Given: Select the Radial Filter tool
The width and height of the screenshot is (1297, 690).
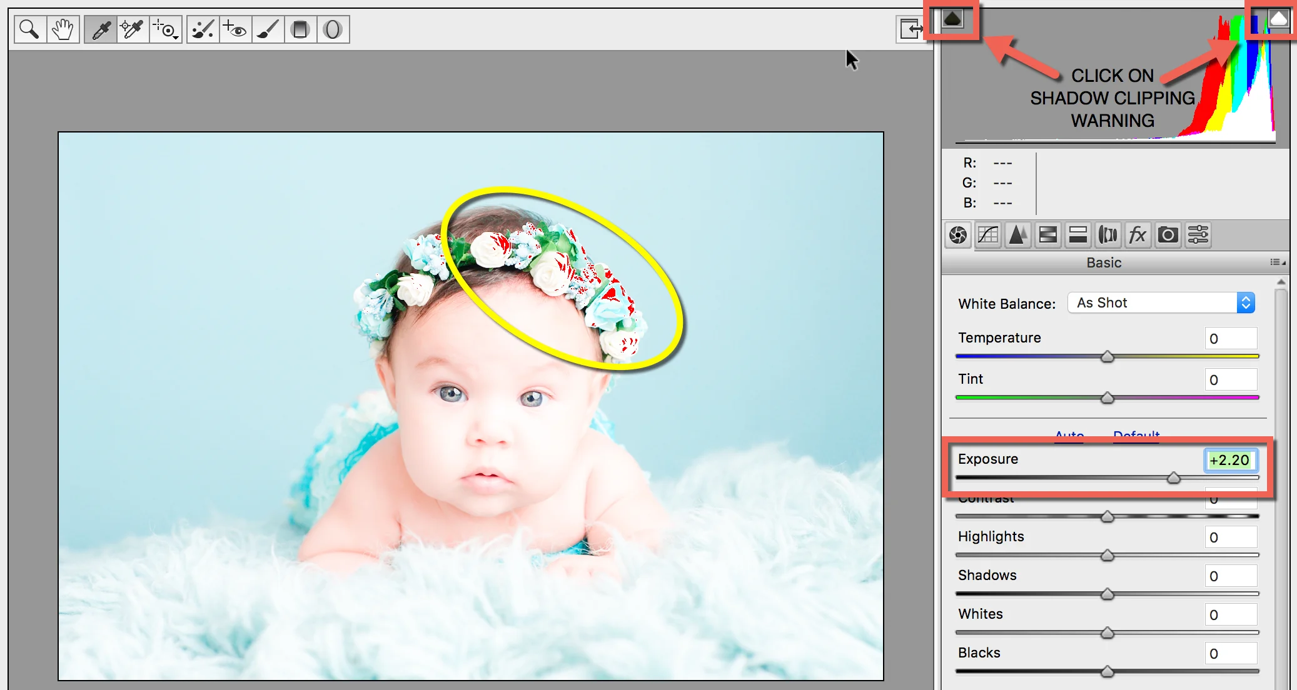Looking at the screenshot, I should tap(333, 29).
